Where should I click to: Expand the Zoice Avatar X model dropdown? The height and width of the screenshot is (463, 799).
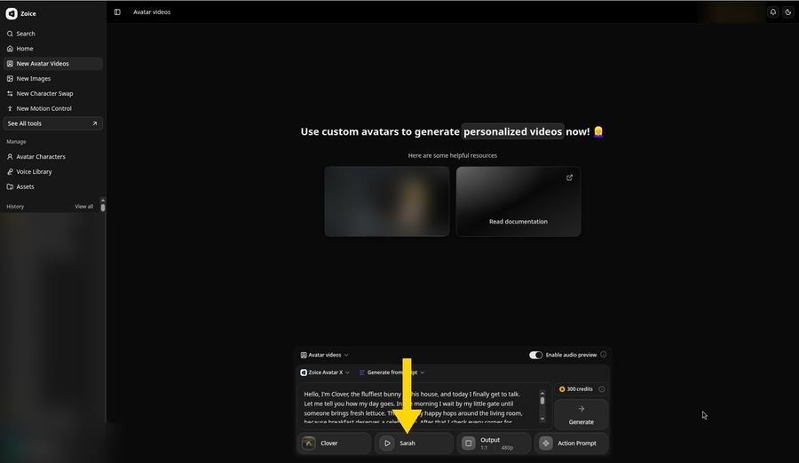point(325,373)
